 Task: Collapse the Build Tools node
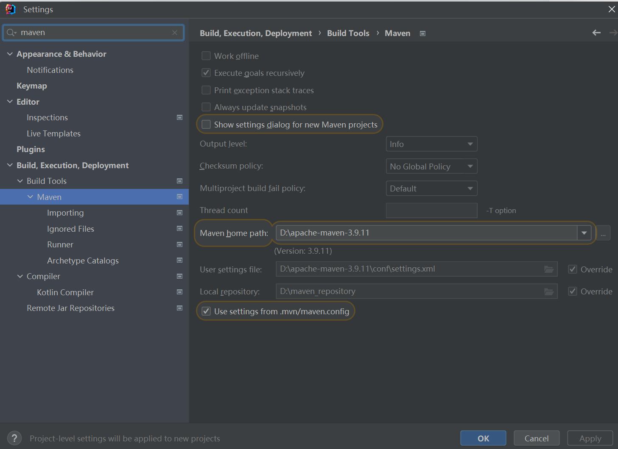coord(20,181)
